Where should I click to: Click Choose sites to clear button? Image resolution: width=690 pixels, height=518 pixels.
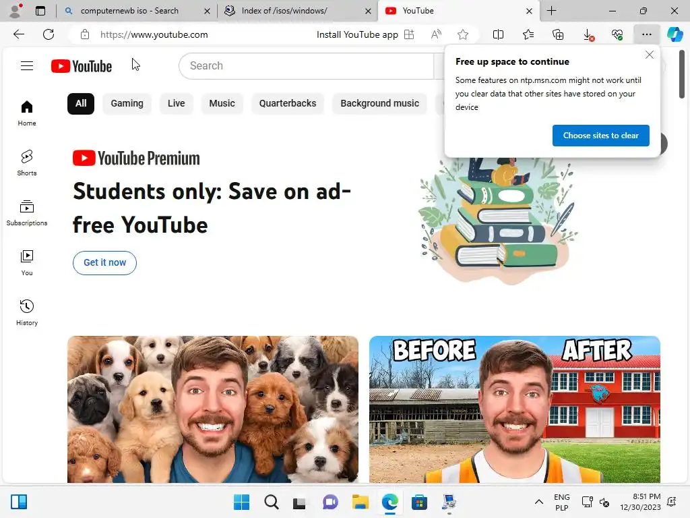(600, 135)
